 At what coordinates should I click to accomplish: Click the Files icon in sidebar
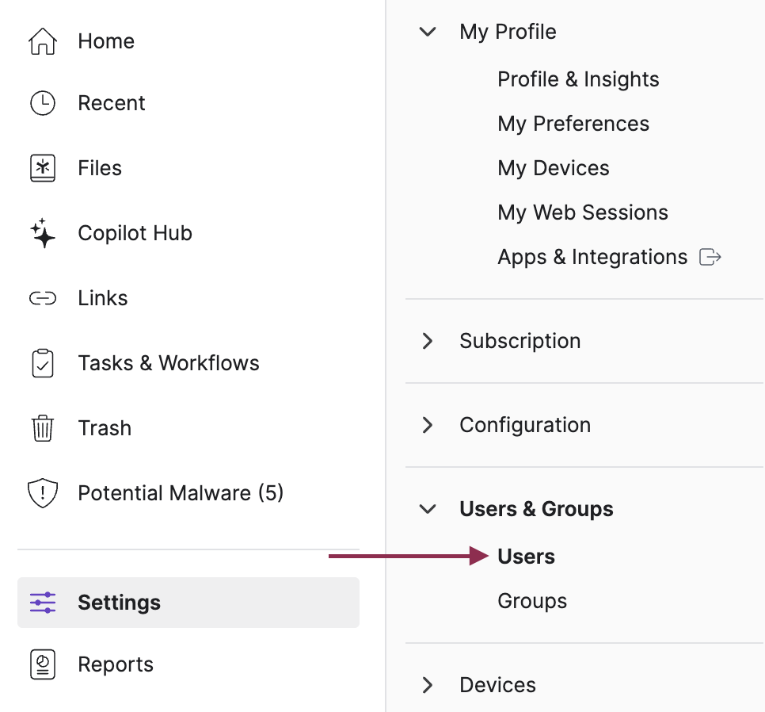tap(43, 168)
